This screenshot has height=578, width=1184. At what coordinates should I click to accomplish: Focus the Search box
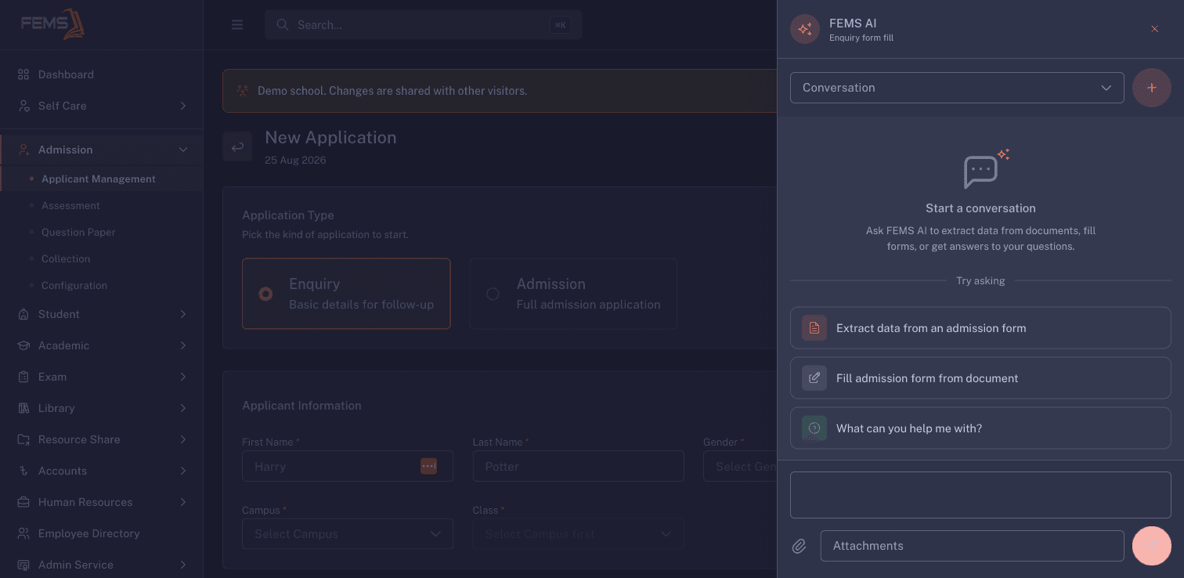[423, 25]
